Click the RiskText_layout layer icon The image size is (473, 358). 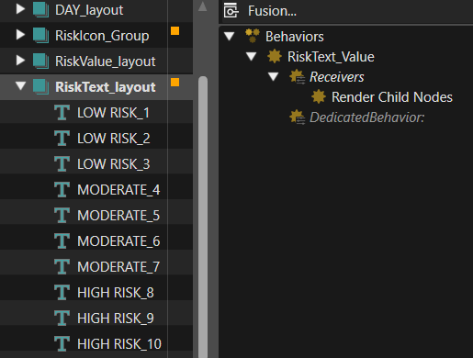coord(40,86)
